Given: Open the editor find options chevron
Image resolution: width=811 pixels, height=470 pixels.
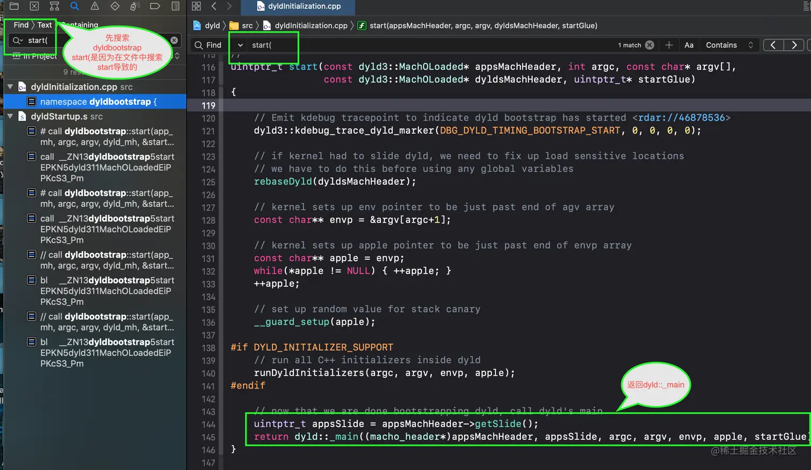Looking at the screenshot, I should pos(240,45).
